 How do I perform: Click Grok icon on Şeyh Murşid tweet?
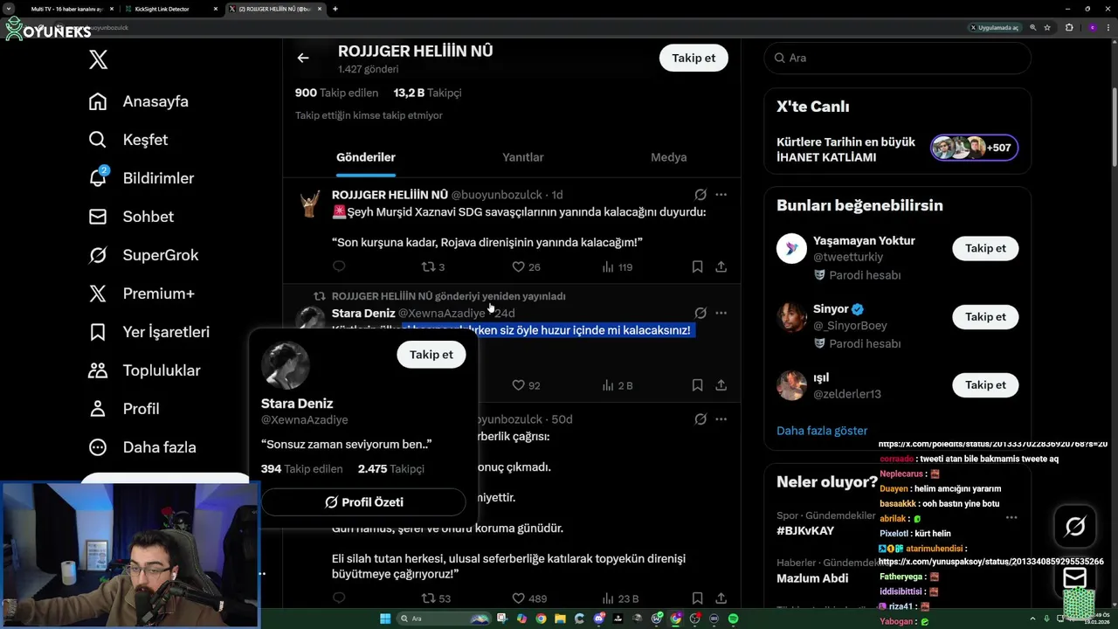[700, 195]
